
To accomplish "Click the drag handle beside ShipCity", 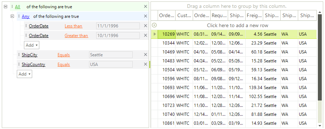I will 19,55.
